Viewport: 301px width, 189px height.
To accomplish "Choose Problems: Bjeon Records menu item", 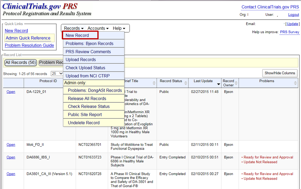I will [x=94, y=44].
